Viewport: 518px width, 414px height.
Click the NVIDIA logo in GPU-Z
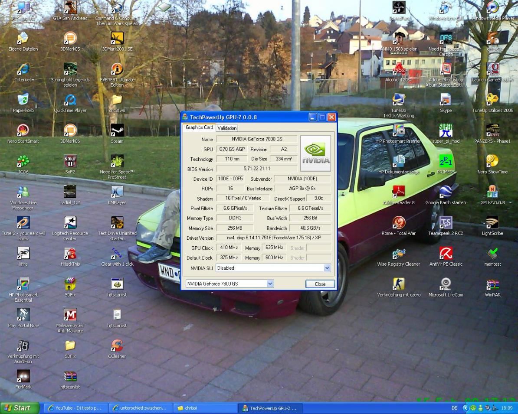[315, 153]
